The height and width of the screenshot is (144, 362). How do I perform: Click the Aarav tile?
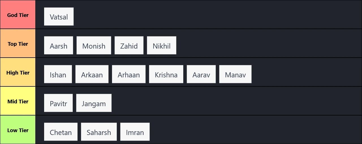[x=201, y=74]
